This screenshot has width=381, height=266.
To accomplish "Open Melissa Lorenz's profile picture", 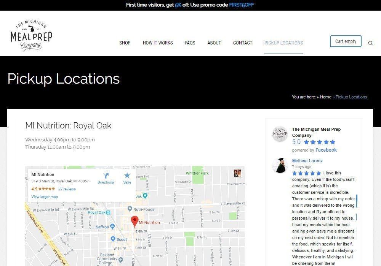I will 280,165.
